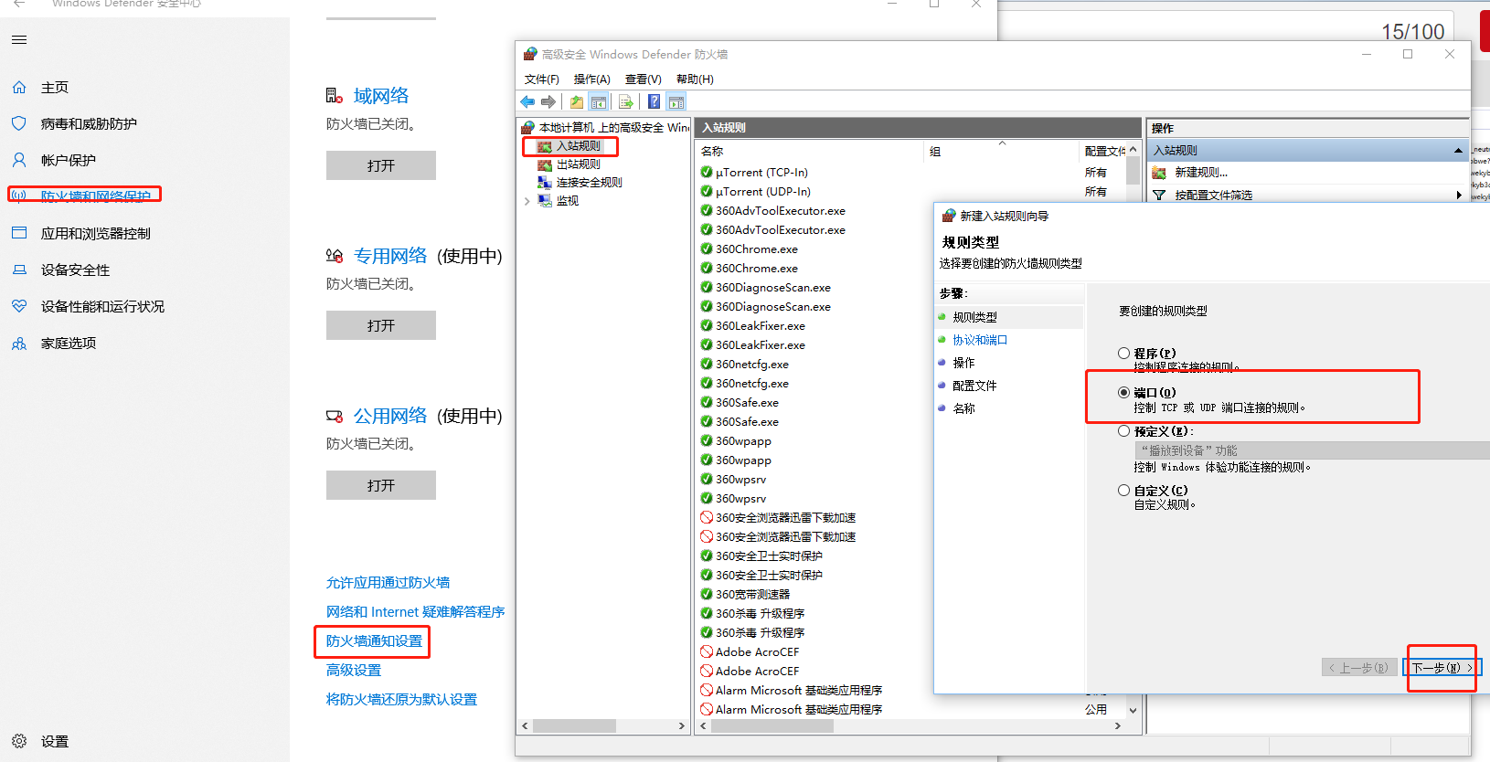Click the hamburger menu icon in Defender

[19, 39]
